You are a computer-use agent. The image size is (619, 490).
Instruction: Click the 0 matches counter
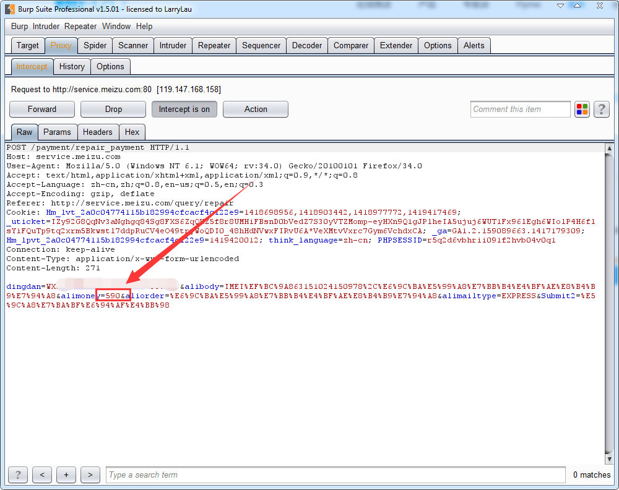[592, 475]
